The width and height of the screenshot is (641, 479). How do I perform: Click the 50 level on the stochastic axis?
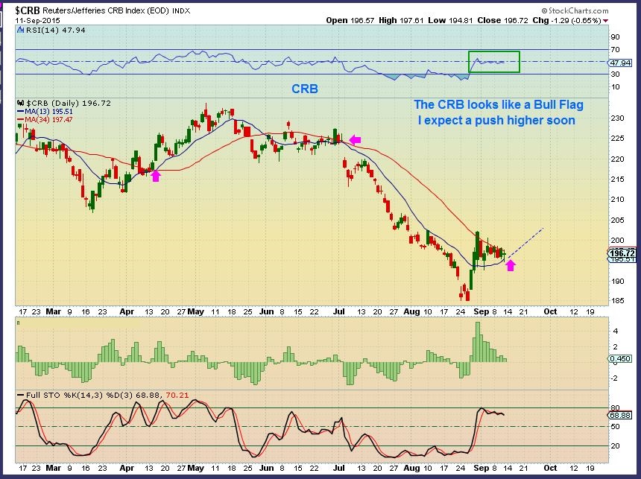point(615,426)
